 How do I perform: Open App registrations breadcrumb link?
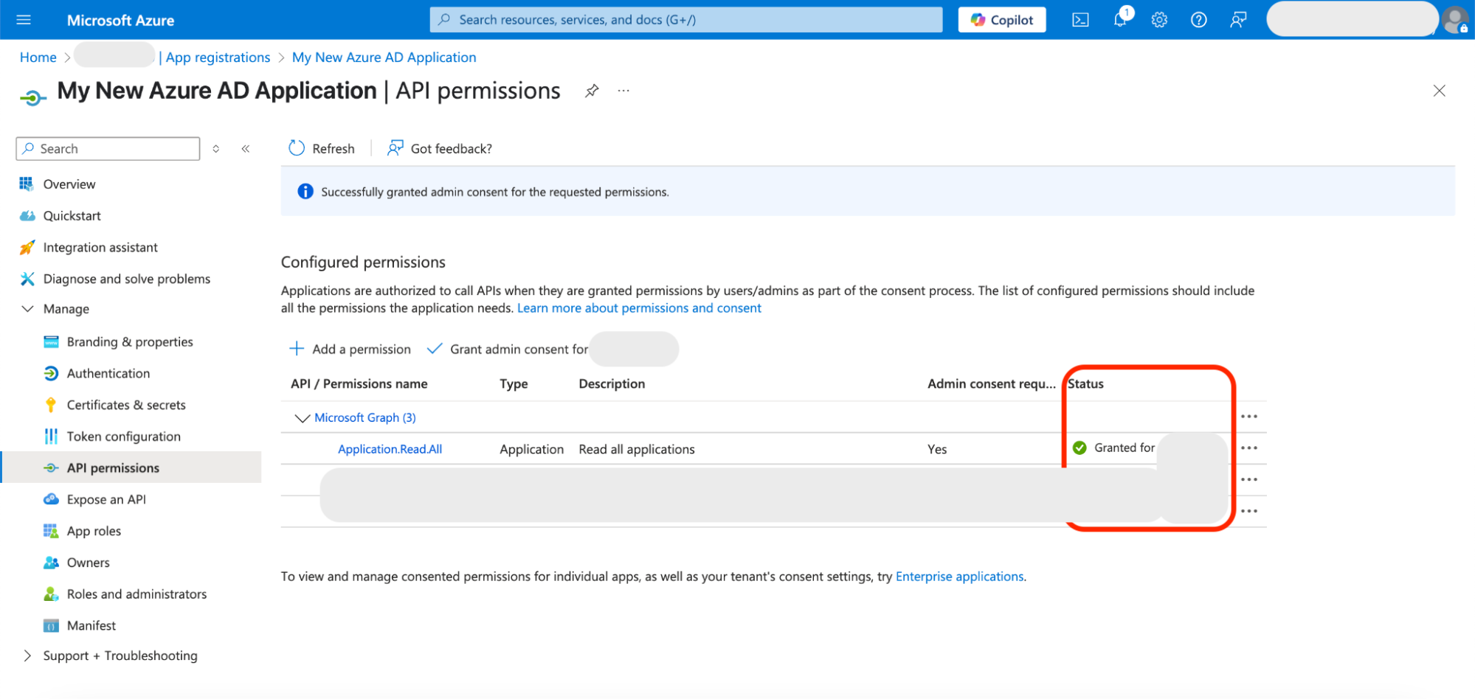point(218,58)
